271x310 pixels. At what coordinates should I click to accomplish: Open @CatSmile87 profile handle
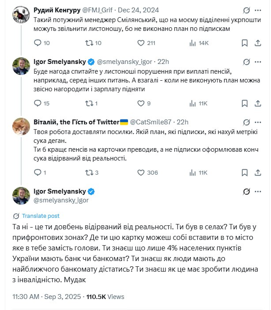tap(151, 122)
